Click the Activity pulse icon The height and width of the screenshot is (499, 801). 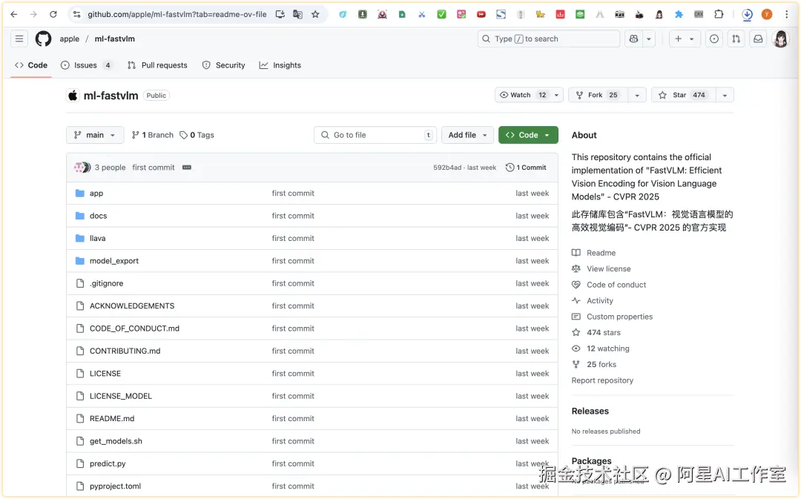pos(576,301)
